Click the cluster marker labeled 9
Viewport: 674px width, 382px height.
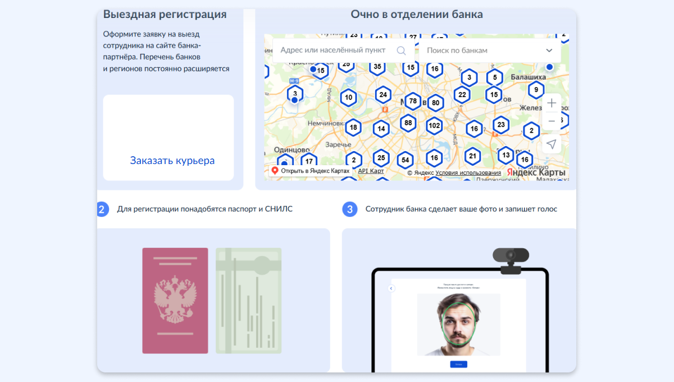536,89
